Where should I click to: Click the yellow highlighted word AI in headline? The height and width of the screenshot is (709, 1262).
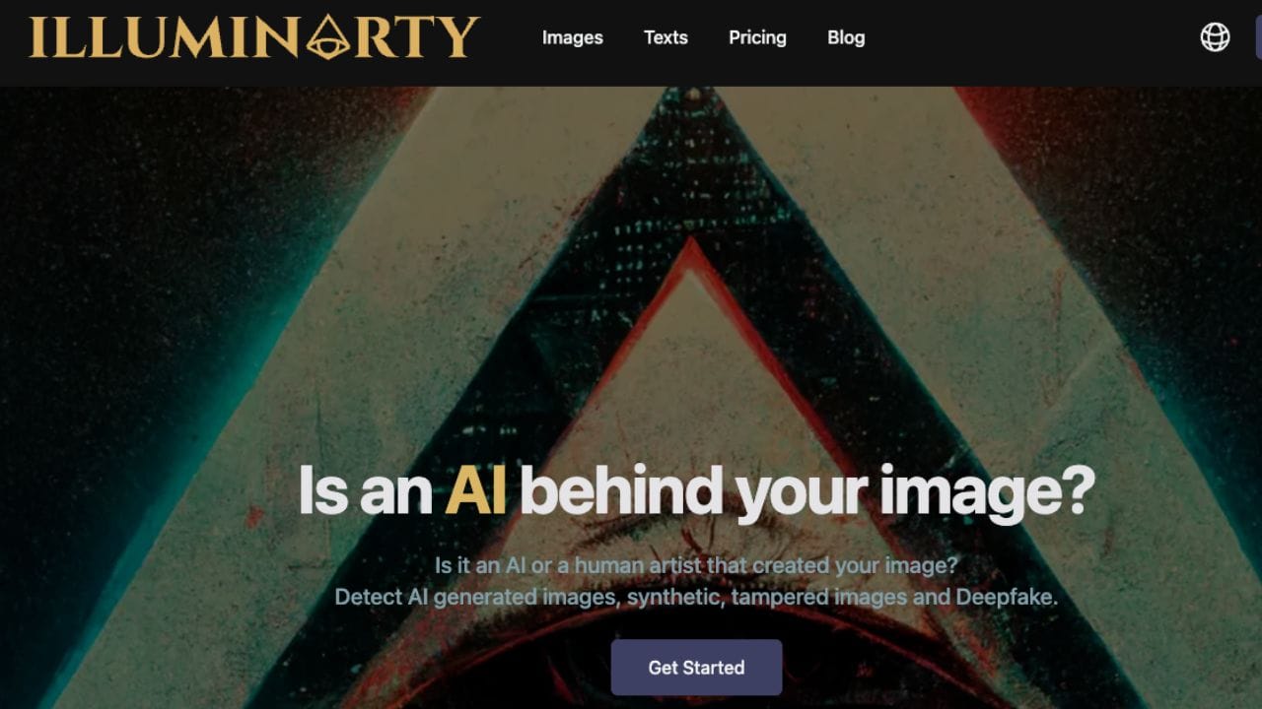(x=475, y=489)
